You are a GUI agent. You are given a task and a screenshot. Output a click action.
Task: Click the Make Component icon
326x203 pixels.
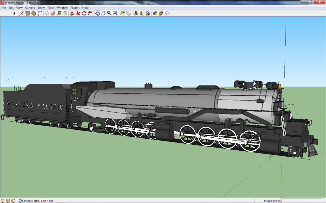[47, 13]
